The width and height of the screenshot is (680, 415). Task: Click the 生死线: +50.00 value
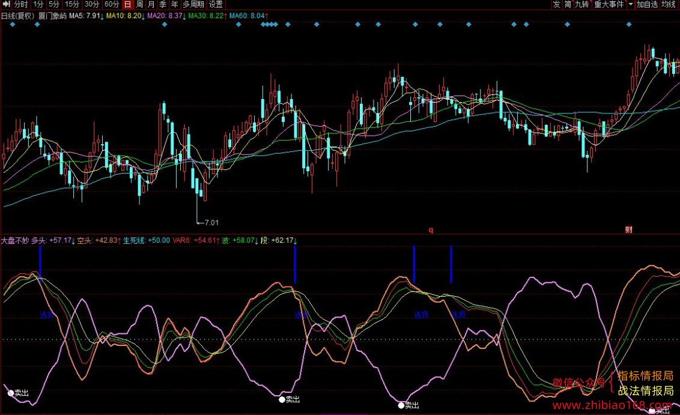(x=147, y=240)
